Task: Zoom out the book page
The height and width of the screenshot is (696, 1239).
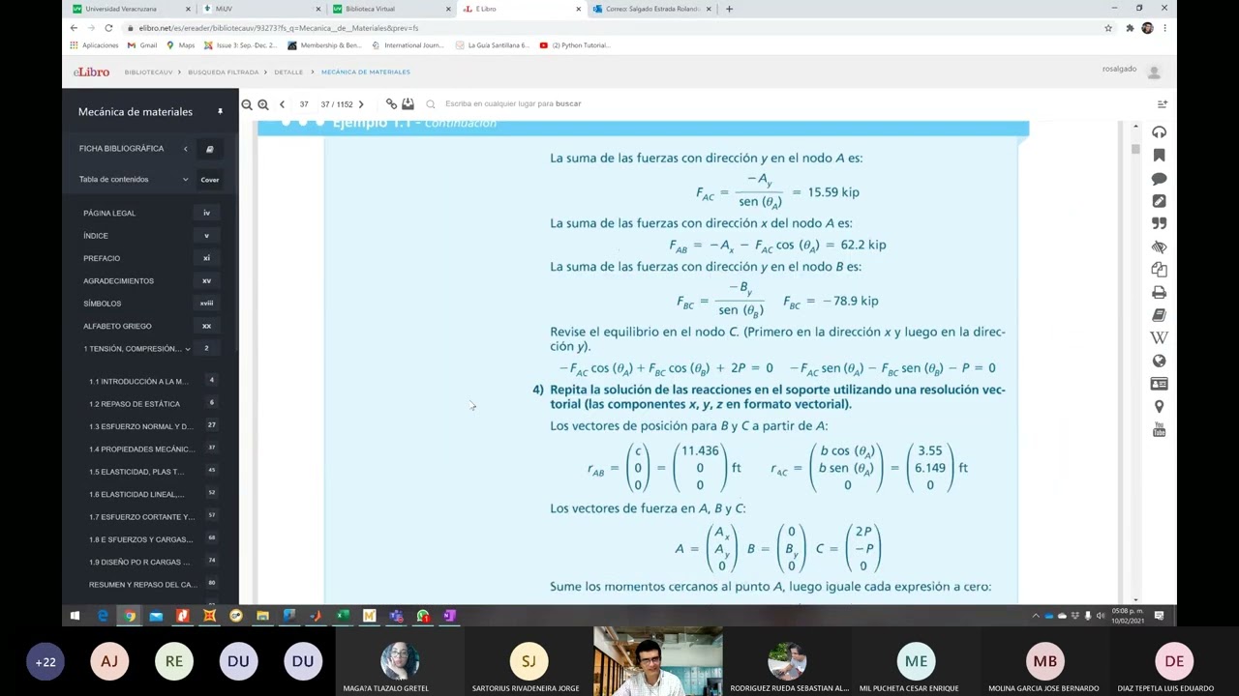Action: point(247,104)
